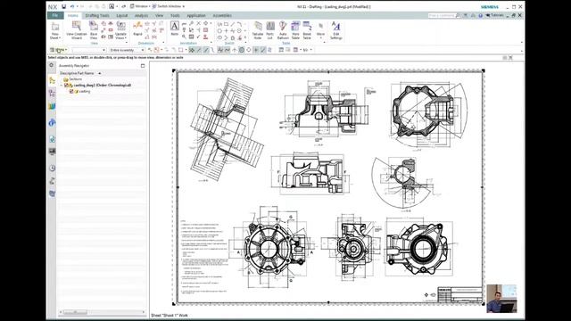Select the casting tree item
The image size is (571, 321).
85,91
